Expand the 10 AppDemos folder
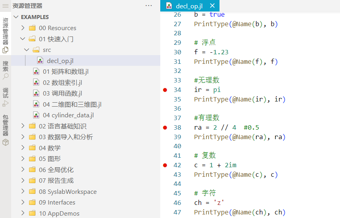Screen dimensions: 340x218 pos(23,213)
